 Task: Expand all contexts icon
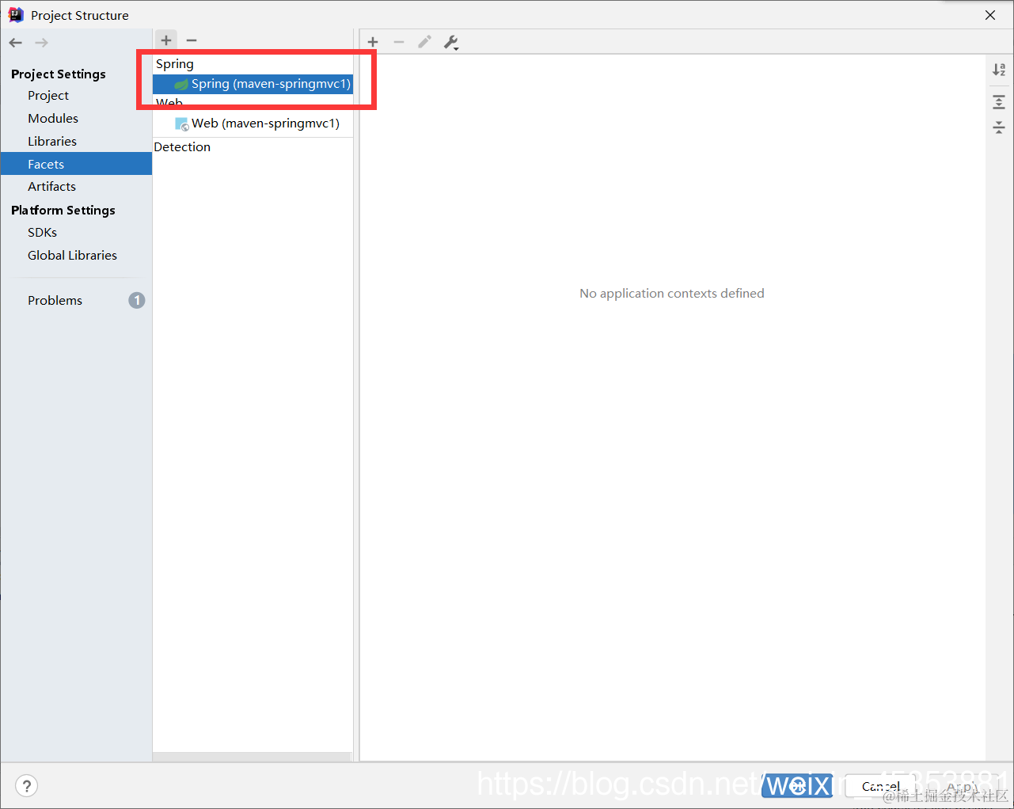[x=999, y=101]
